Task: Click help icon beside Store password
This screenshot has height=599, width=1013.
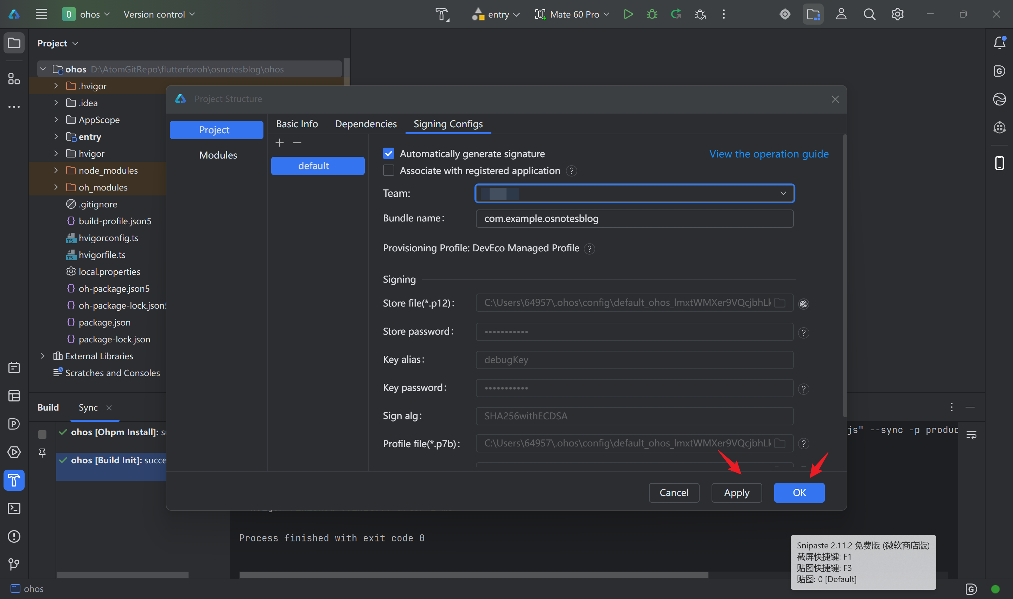Action: 804,333
